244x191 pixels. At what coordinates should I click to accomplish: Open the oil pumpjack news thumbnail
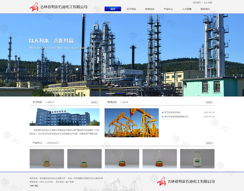coord(132,122)
